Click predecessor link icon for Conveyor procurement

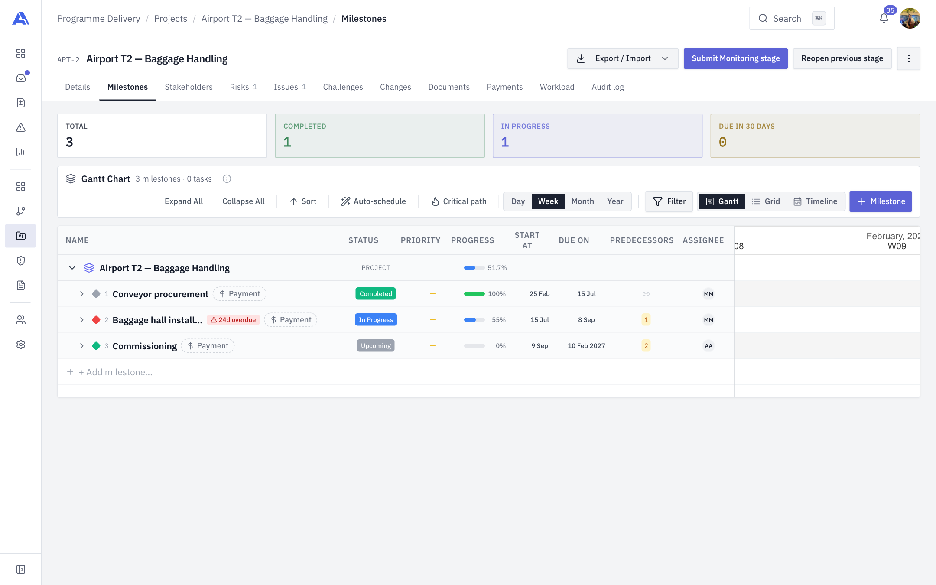646,294
